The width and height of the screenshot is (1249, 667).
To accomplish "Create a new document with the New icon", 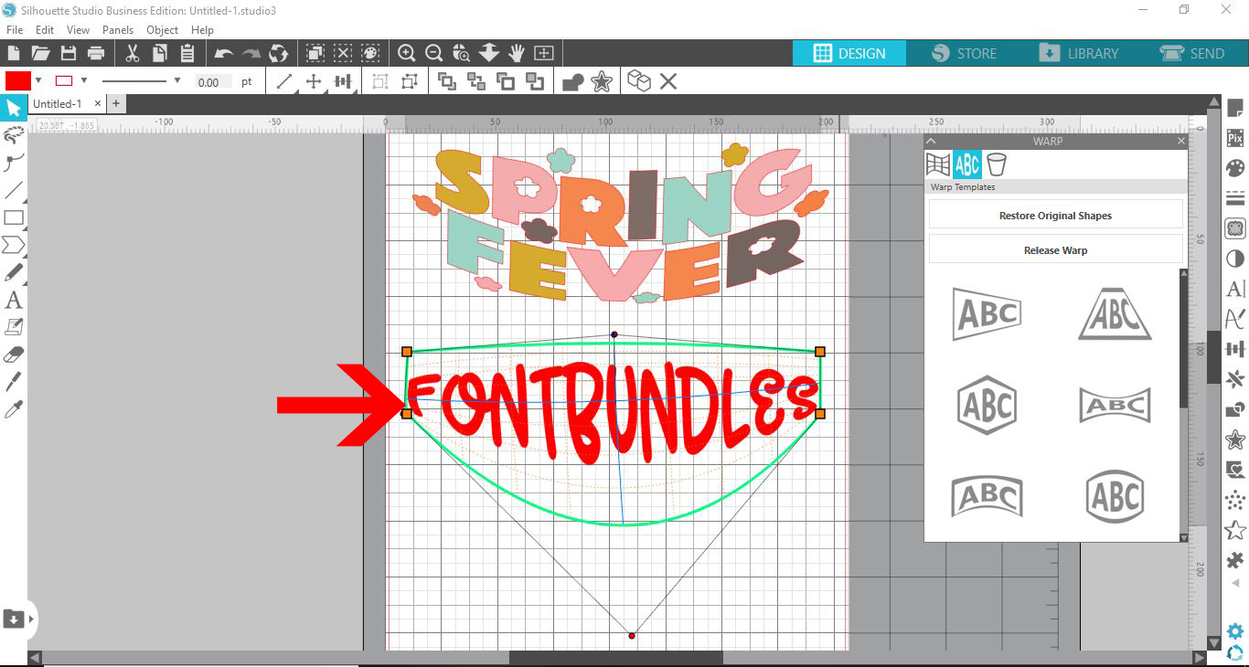I will pos(14,53).
